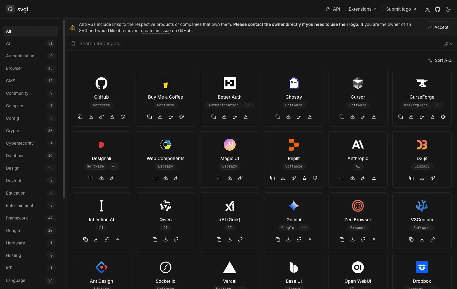Copy the GitHub logo SVG
457x289 pixels.
(80, 117)
